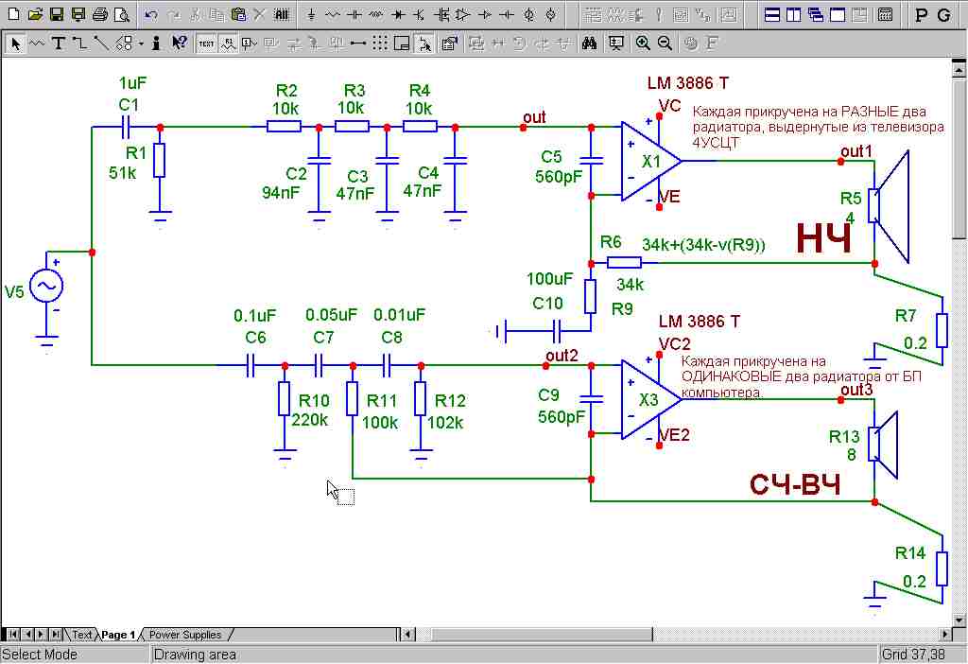Open the Text page tab
The height and width of the screenshot is (664, 968).
tap(81, 635)
